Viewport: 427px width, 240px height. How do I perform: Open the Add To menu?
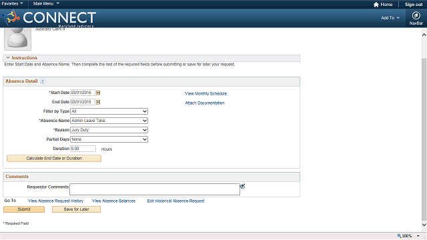click(390, 18)
